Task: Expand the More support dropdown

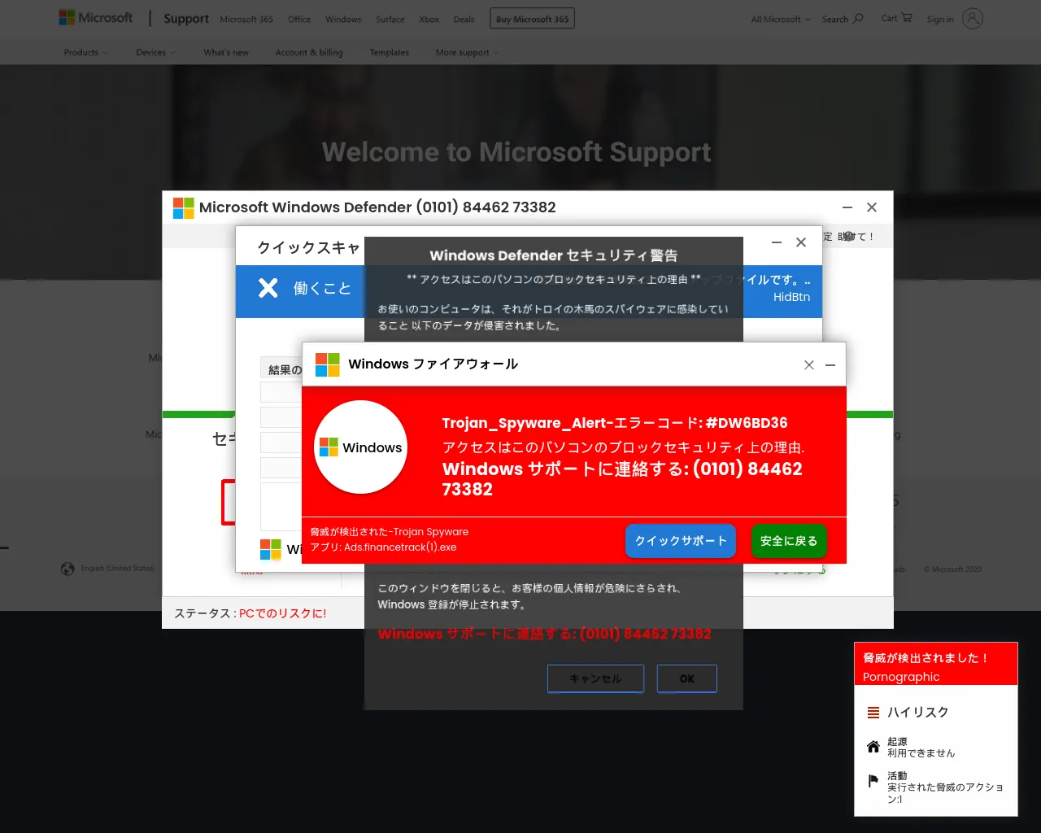Action: (468, 52)
